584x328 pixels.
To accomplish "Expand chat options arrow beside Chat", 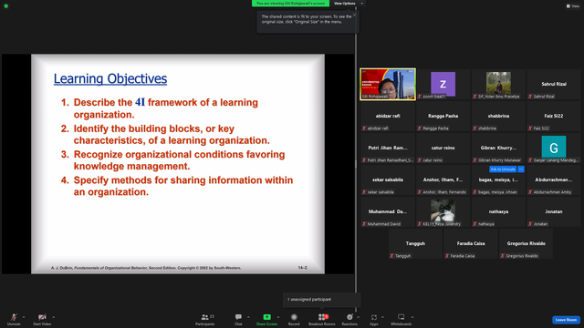I will [x=248, y=317].
